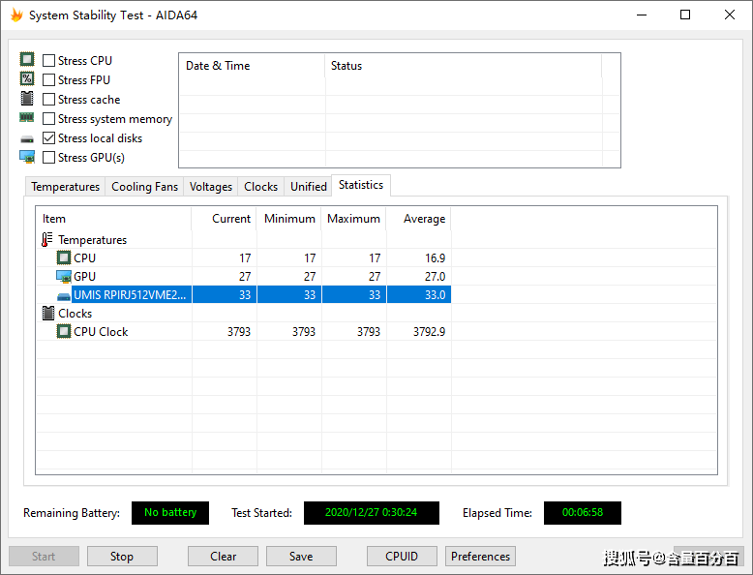This screenshot has width=753, height=575.
Task: Select the Clocks group row
Action: coord(75,314)
